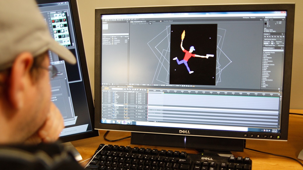
Task: Click Play in the Preview panel
Action: (x=270, y=37)
